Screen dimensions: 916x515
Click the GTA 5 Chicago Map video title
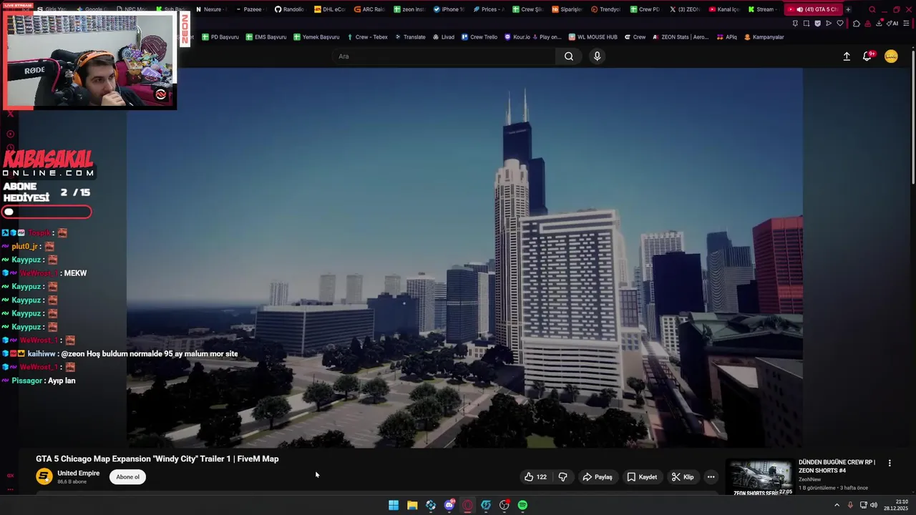(x=157, y=459)
